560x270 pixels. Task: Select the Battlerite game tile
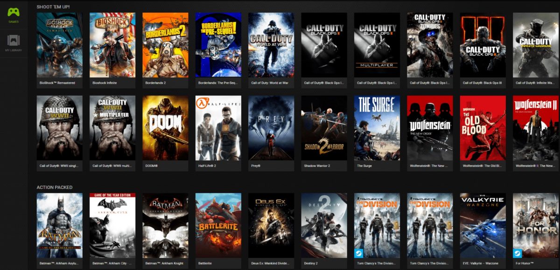click(x=218, y=225)
